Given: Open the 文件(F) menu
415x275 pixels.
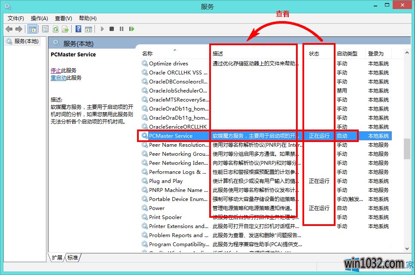Looking at the screenshot, I should pos(16,18).
